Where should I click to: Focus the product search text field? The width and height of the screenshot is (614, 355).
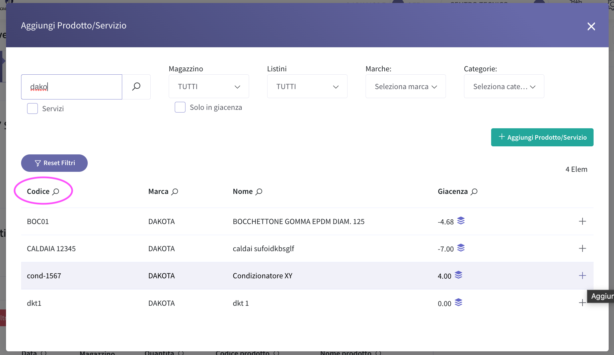click(72, 87)
